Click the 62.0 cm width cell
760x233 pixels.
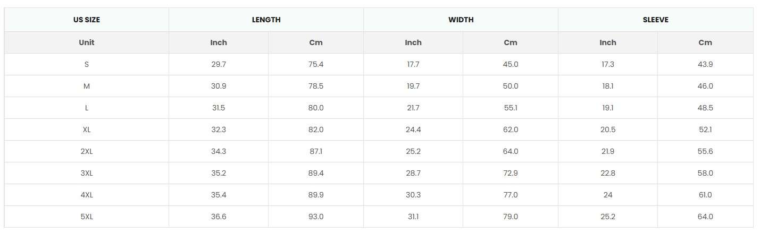click(x=511, y=130)
